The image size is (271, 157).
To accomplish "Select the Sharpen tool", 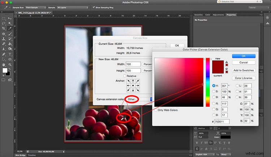I will point(4,49).
